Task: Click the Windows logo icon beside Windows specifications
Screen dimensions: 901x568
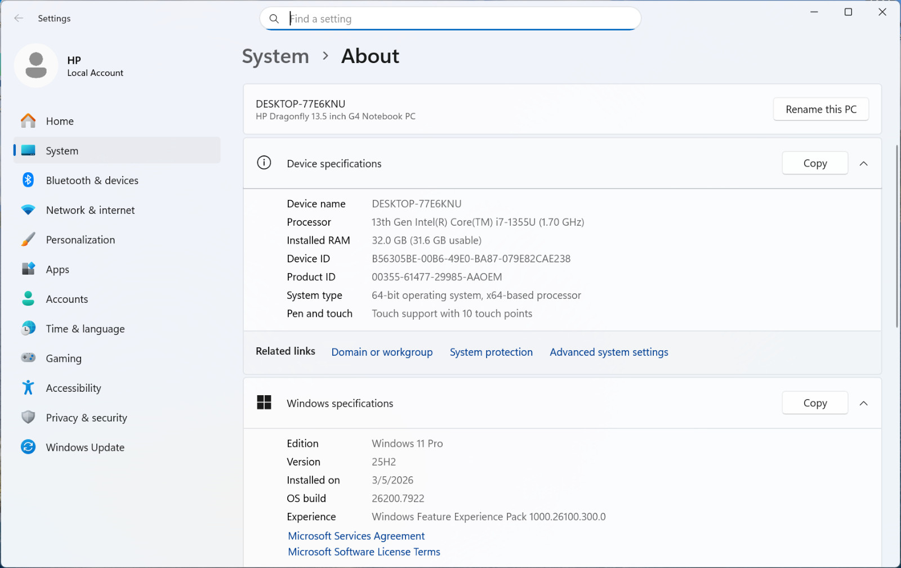Action: 264,402
